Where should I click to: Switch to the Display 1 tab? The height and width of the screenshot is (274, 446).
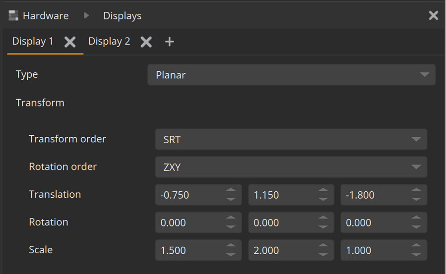point(33,42)
